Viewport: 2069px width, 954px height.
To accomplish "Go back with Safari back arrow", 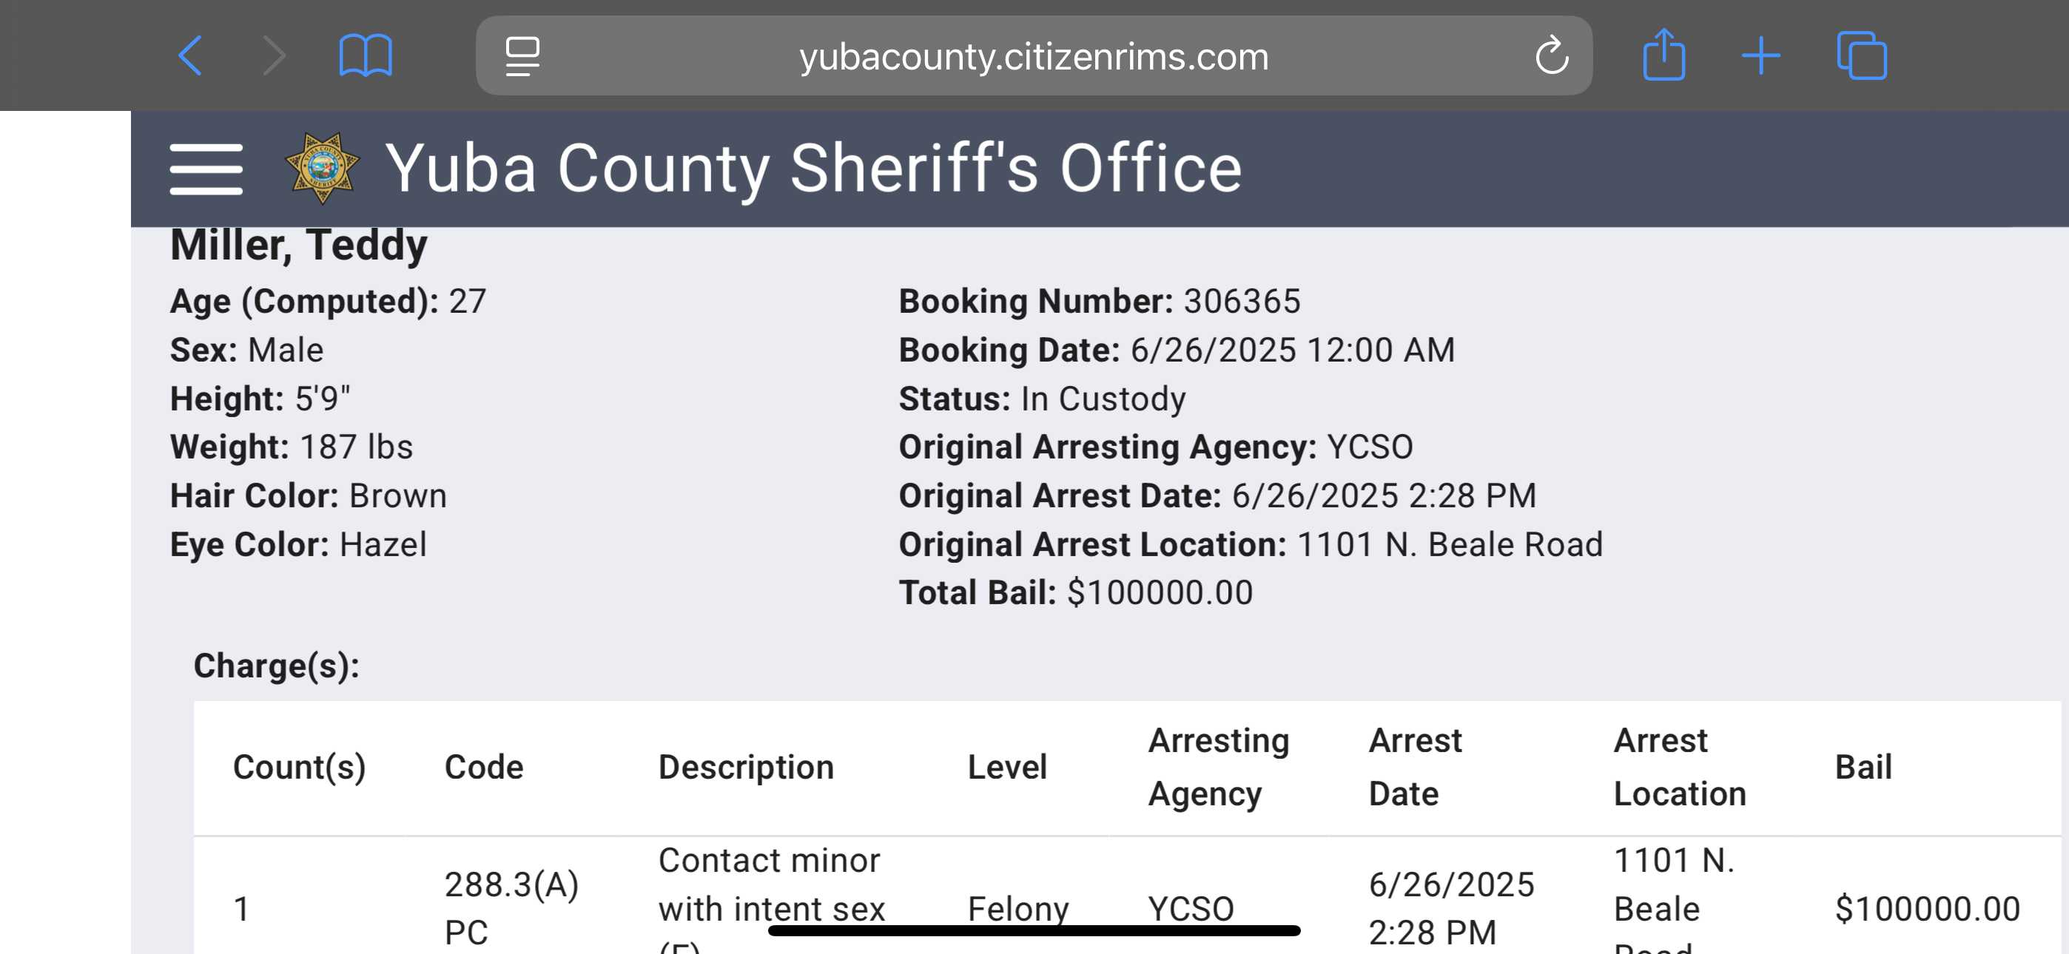I will tap(189, 55).
